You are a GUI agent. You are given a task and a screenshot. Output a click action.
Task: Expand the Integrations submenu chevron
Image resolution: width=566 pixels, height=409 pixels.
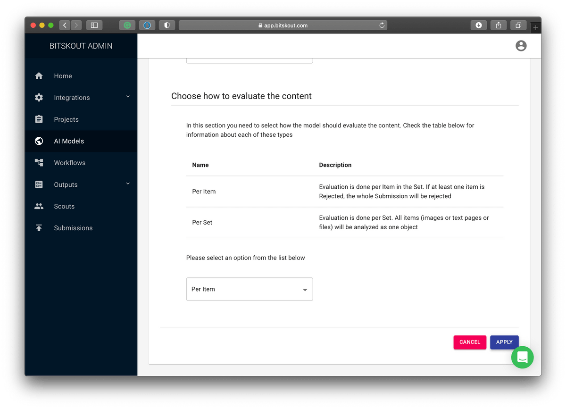[x=128, y=97]
